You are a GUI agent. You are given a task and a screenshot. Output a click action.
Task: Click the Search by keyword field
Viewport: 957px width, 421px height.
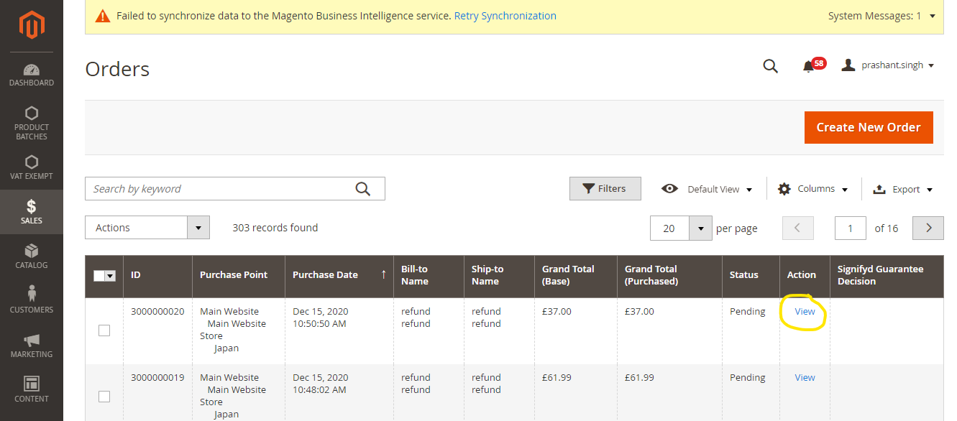[x=219, y=189]
